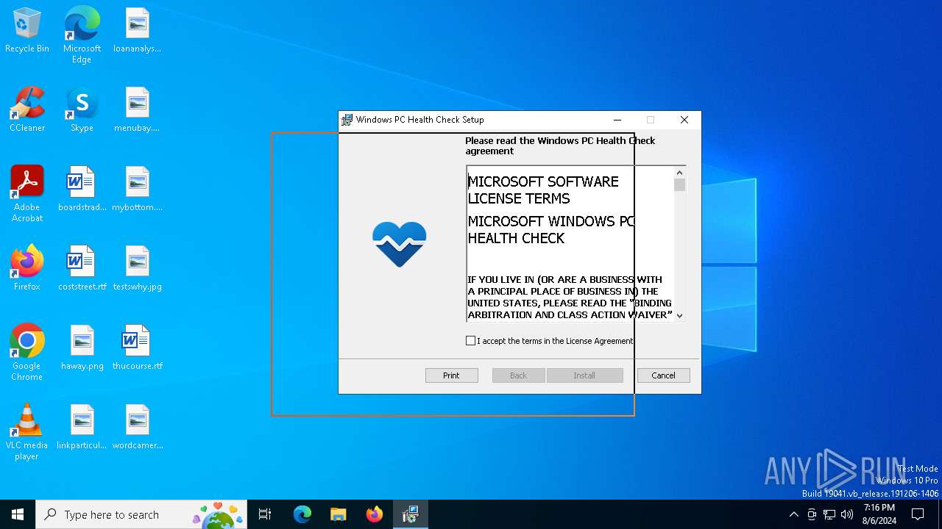Image resolution: width=942 pixels, height=529 pixels.
Task: Launch Microsoft Edge from the desktop shortcut
Action: (82, 35)
